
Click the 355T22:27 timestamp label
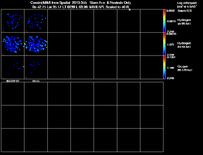point(13,81)
